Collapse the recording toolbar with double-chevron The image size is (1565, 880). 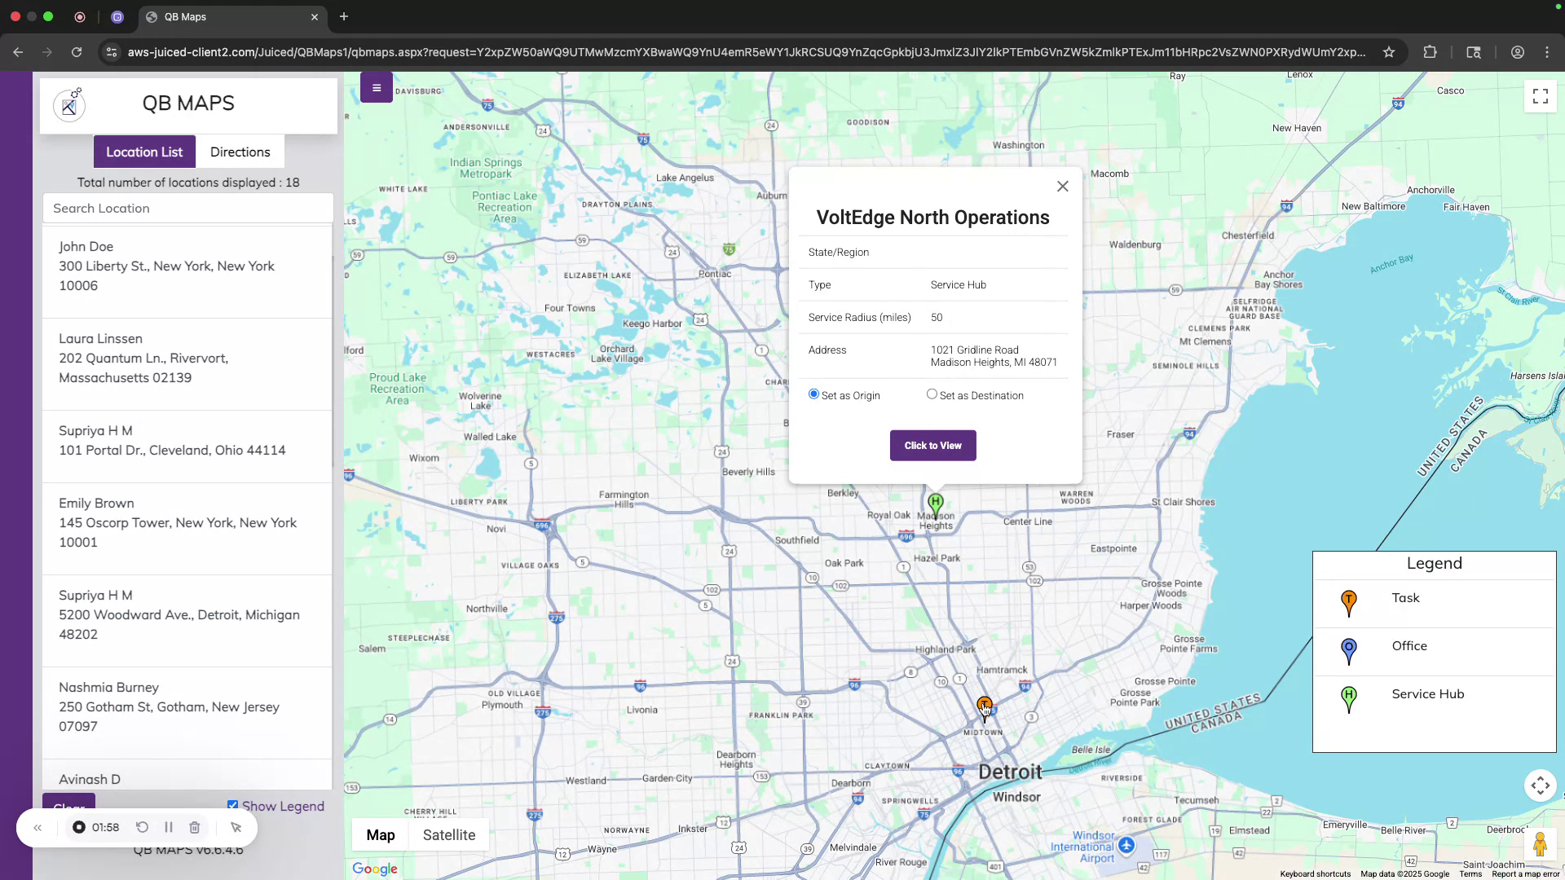pos(37,827)
